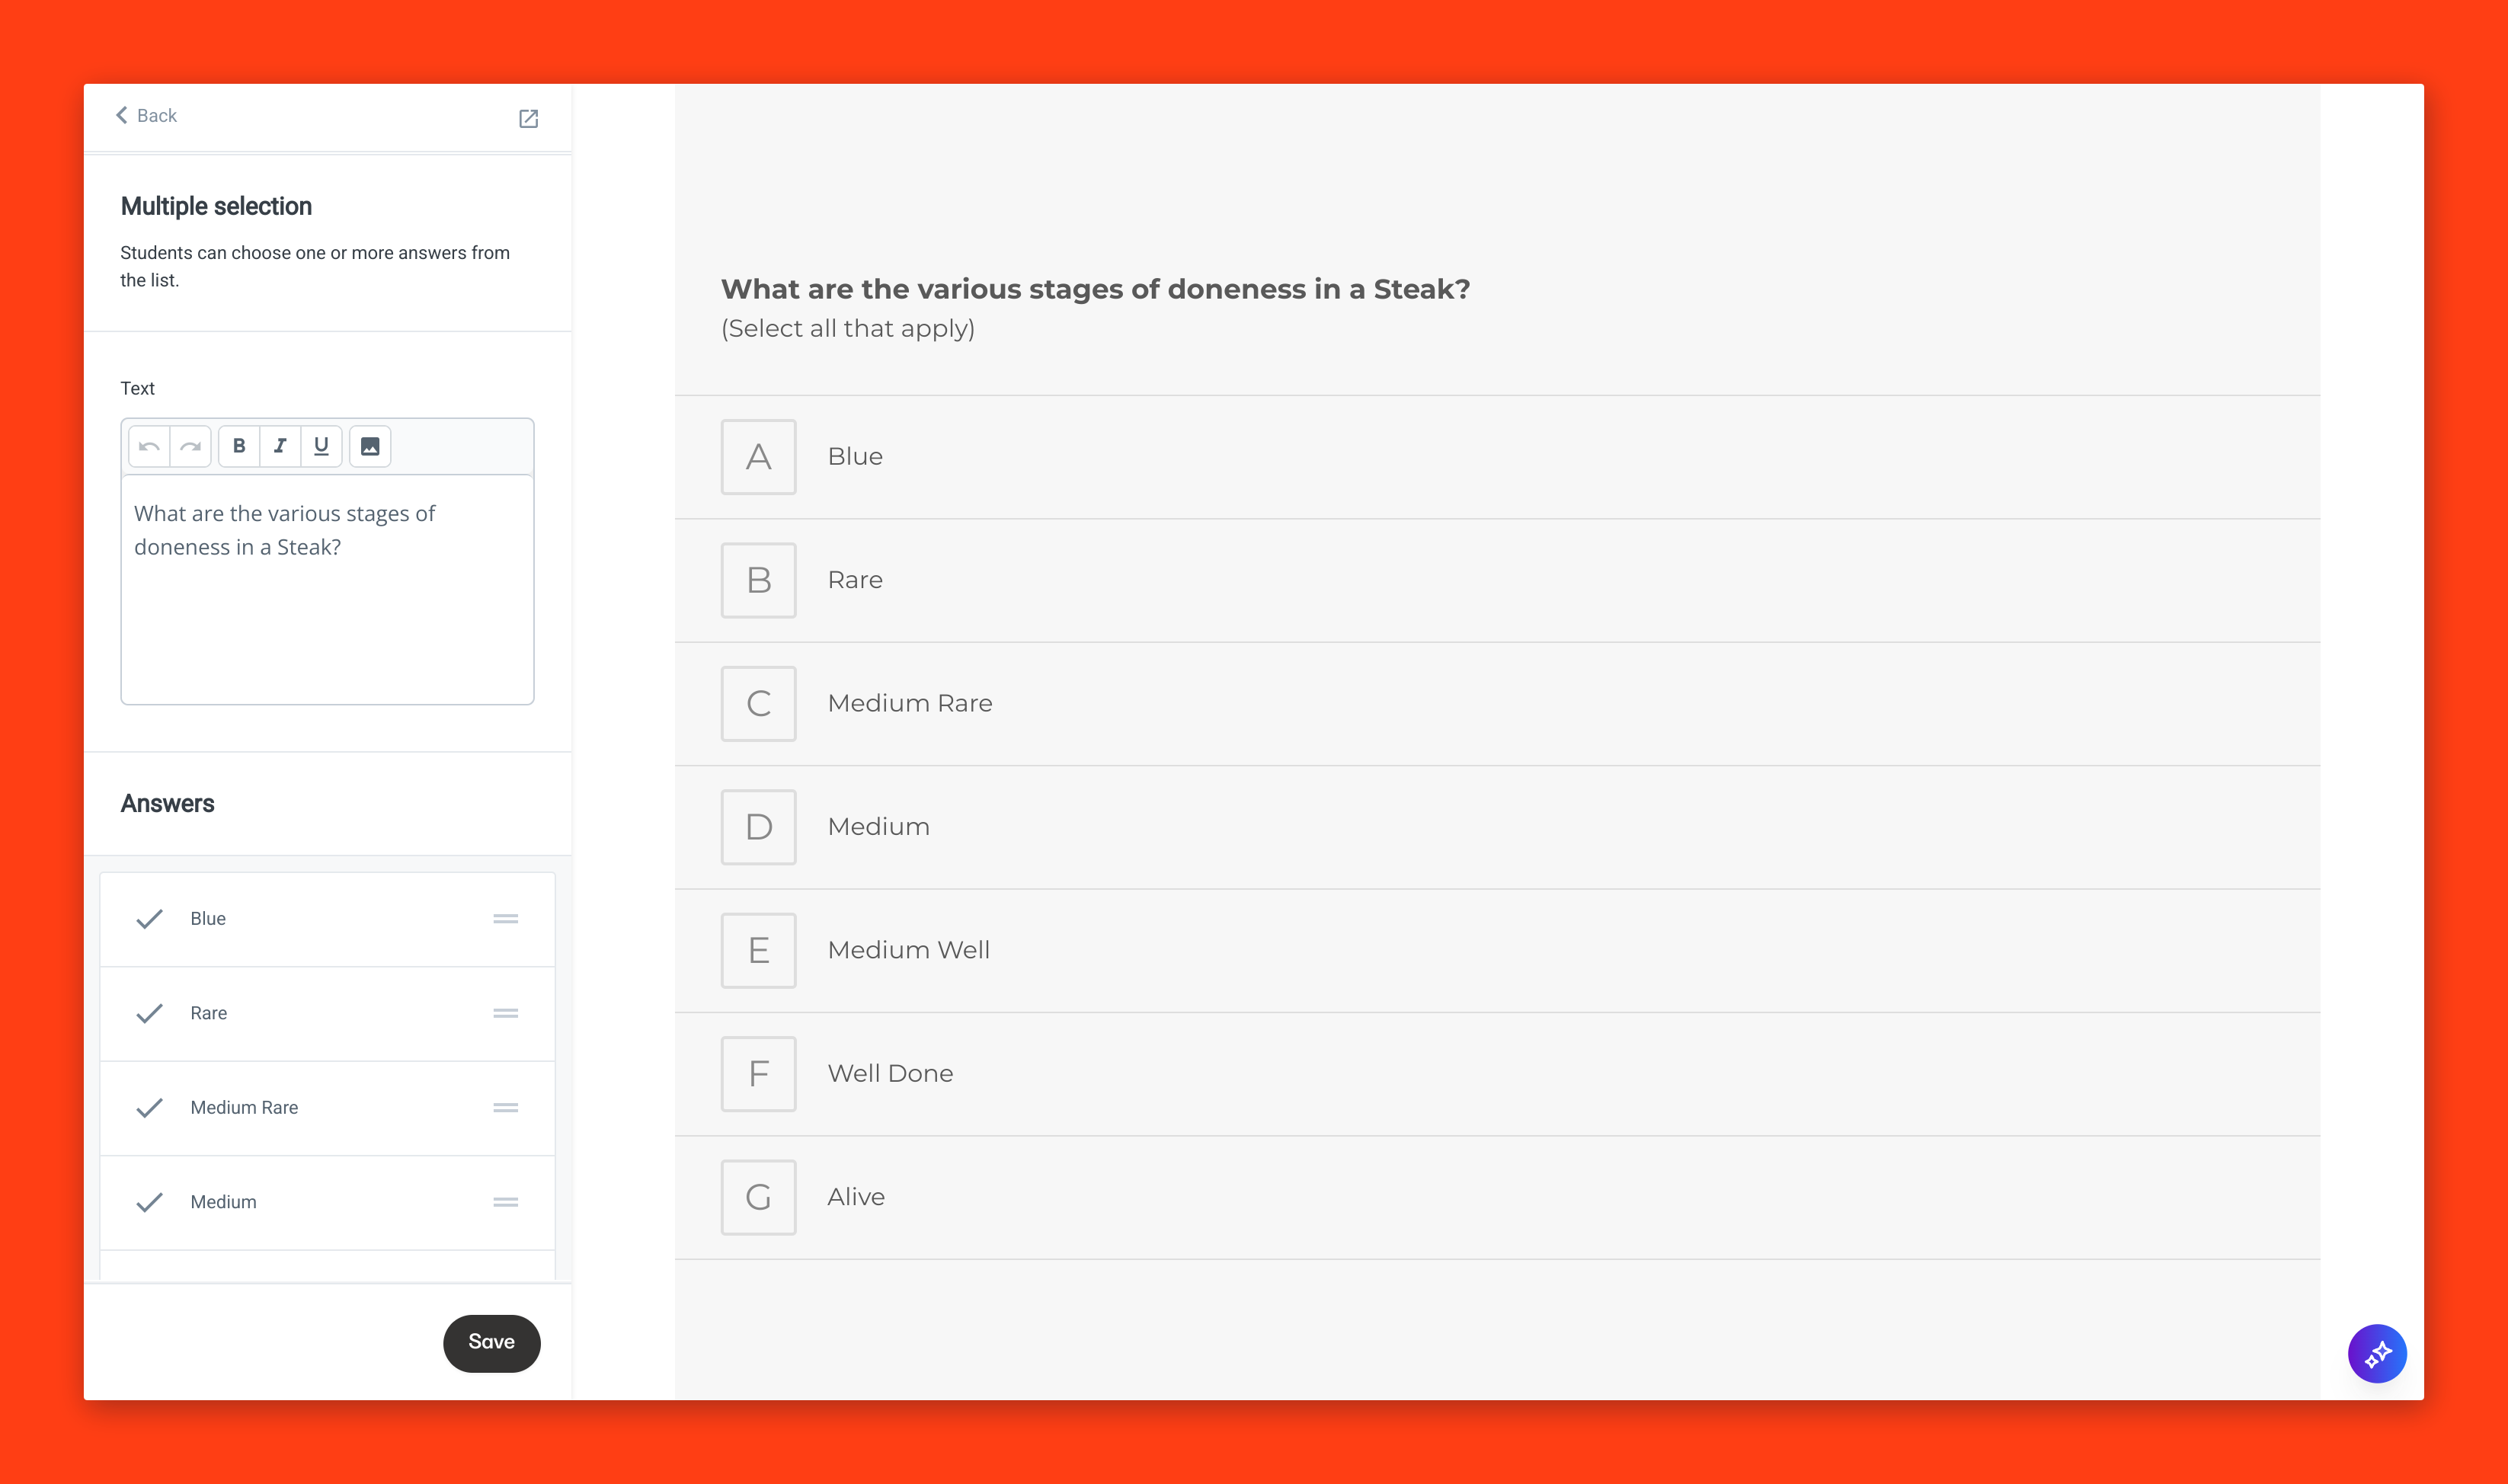
Task: Go back using the Back link
Action: click(146, 116)
